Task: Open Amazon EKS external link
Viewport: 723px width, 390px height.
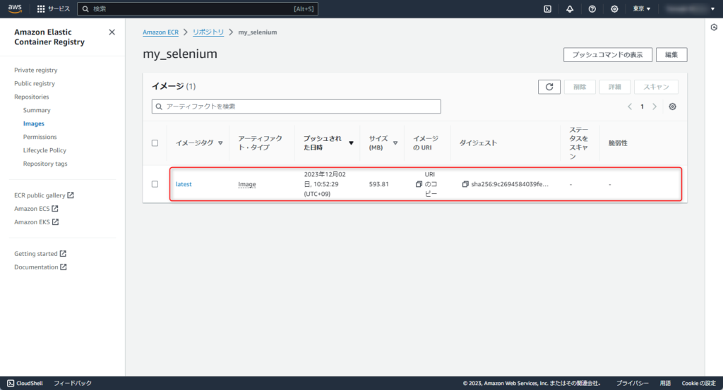Action: tap(37, 222)
